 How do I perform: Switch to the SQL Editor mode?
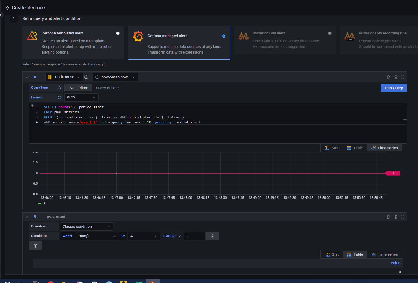(x=78, y=88)
